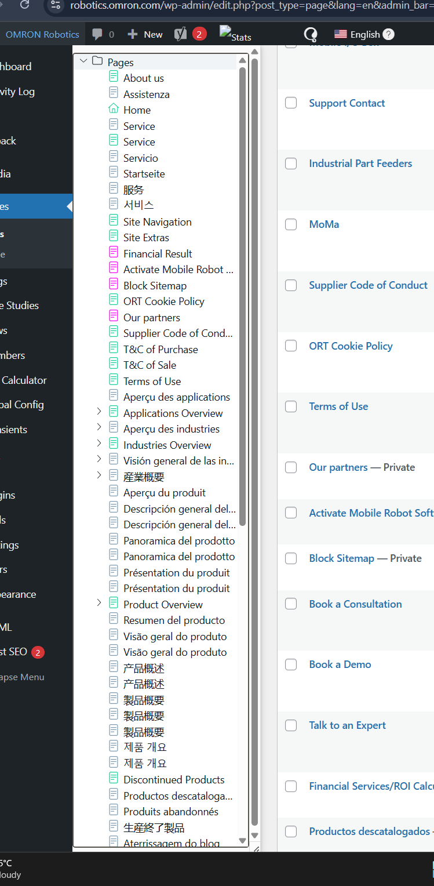Expand the Applications Overview tree node

pos(99,411)
